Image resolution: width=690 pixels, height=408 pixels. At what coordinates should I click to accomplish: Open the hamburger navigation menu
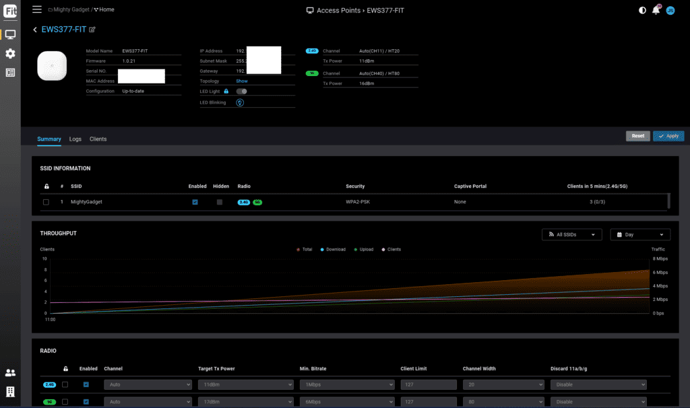click(36, 9)
